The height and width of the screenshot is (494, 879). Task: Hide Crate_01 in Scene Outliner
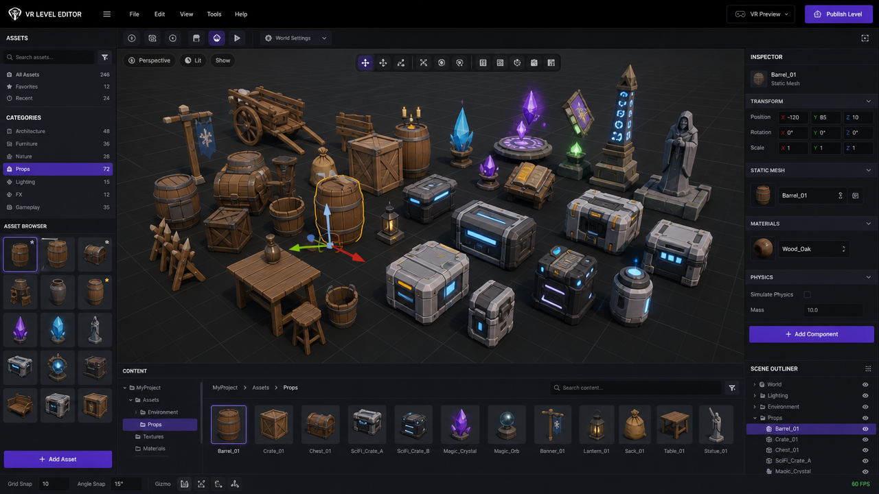point(865,439)
